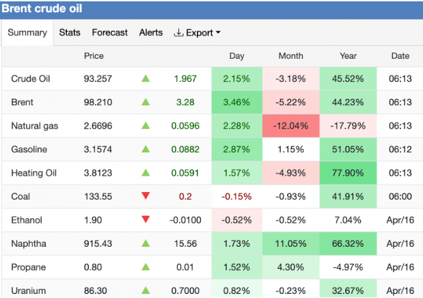Click Natural gas -12.04% month cell
This screenshot has height=298, width=423.
[291, 126]
